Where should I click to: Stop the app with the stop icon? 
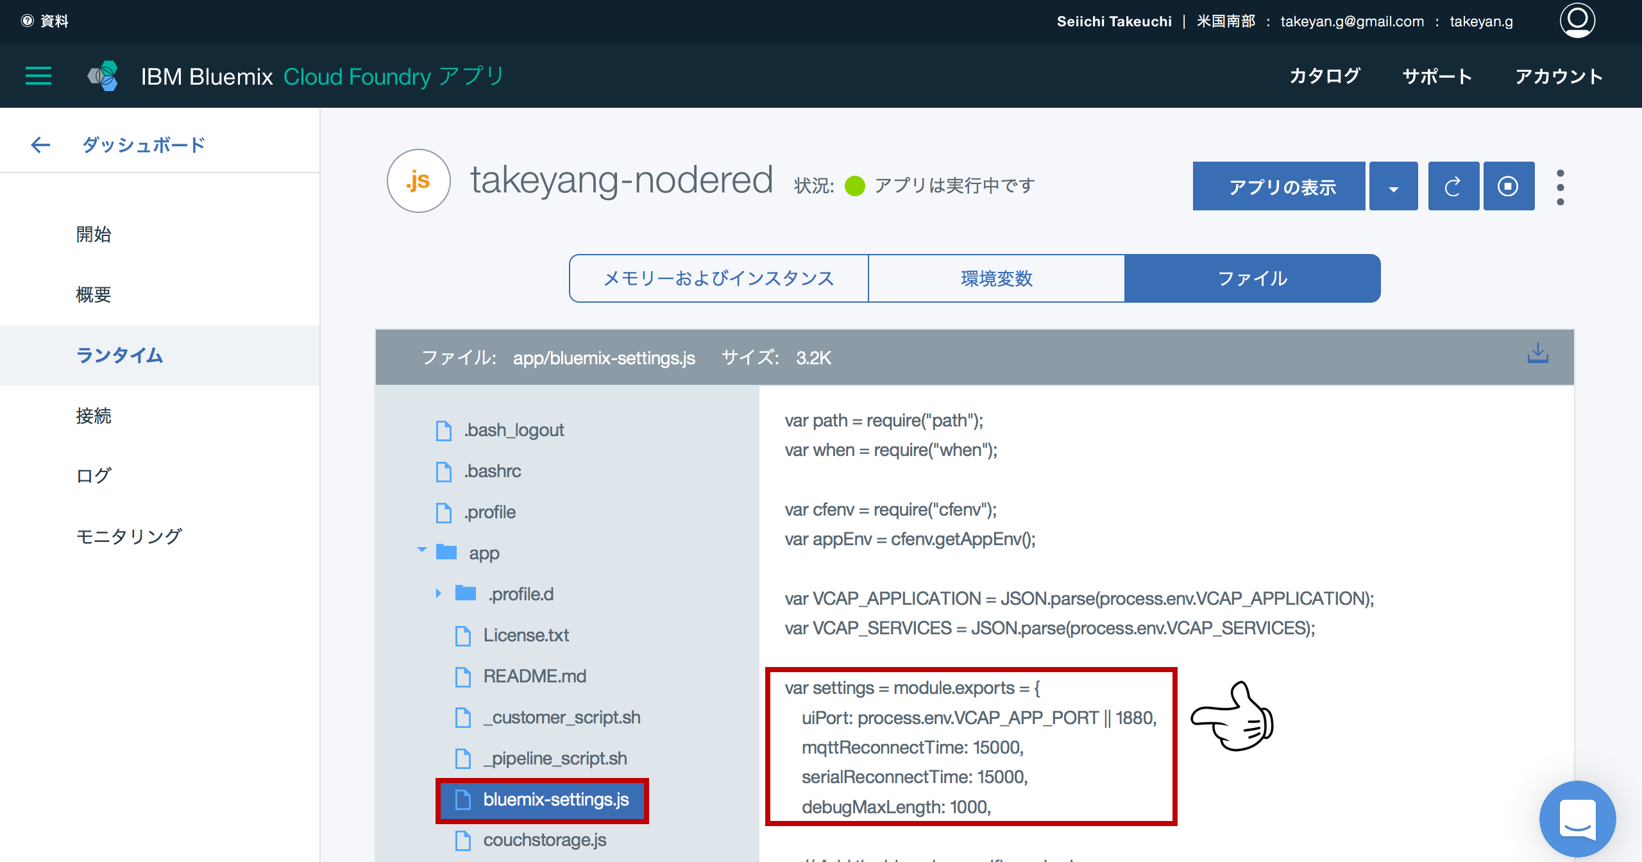pyautogui.click(x=1509, y=186)
